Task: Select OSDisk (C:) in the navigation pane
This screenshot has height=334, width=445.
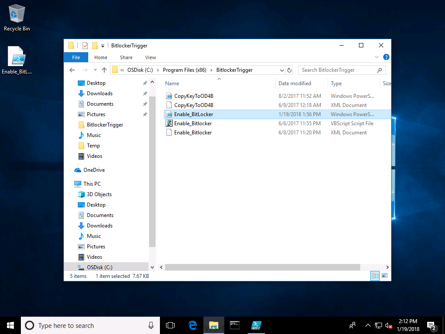Action: tap(100, 267)
